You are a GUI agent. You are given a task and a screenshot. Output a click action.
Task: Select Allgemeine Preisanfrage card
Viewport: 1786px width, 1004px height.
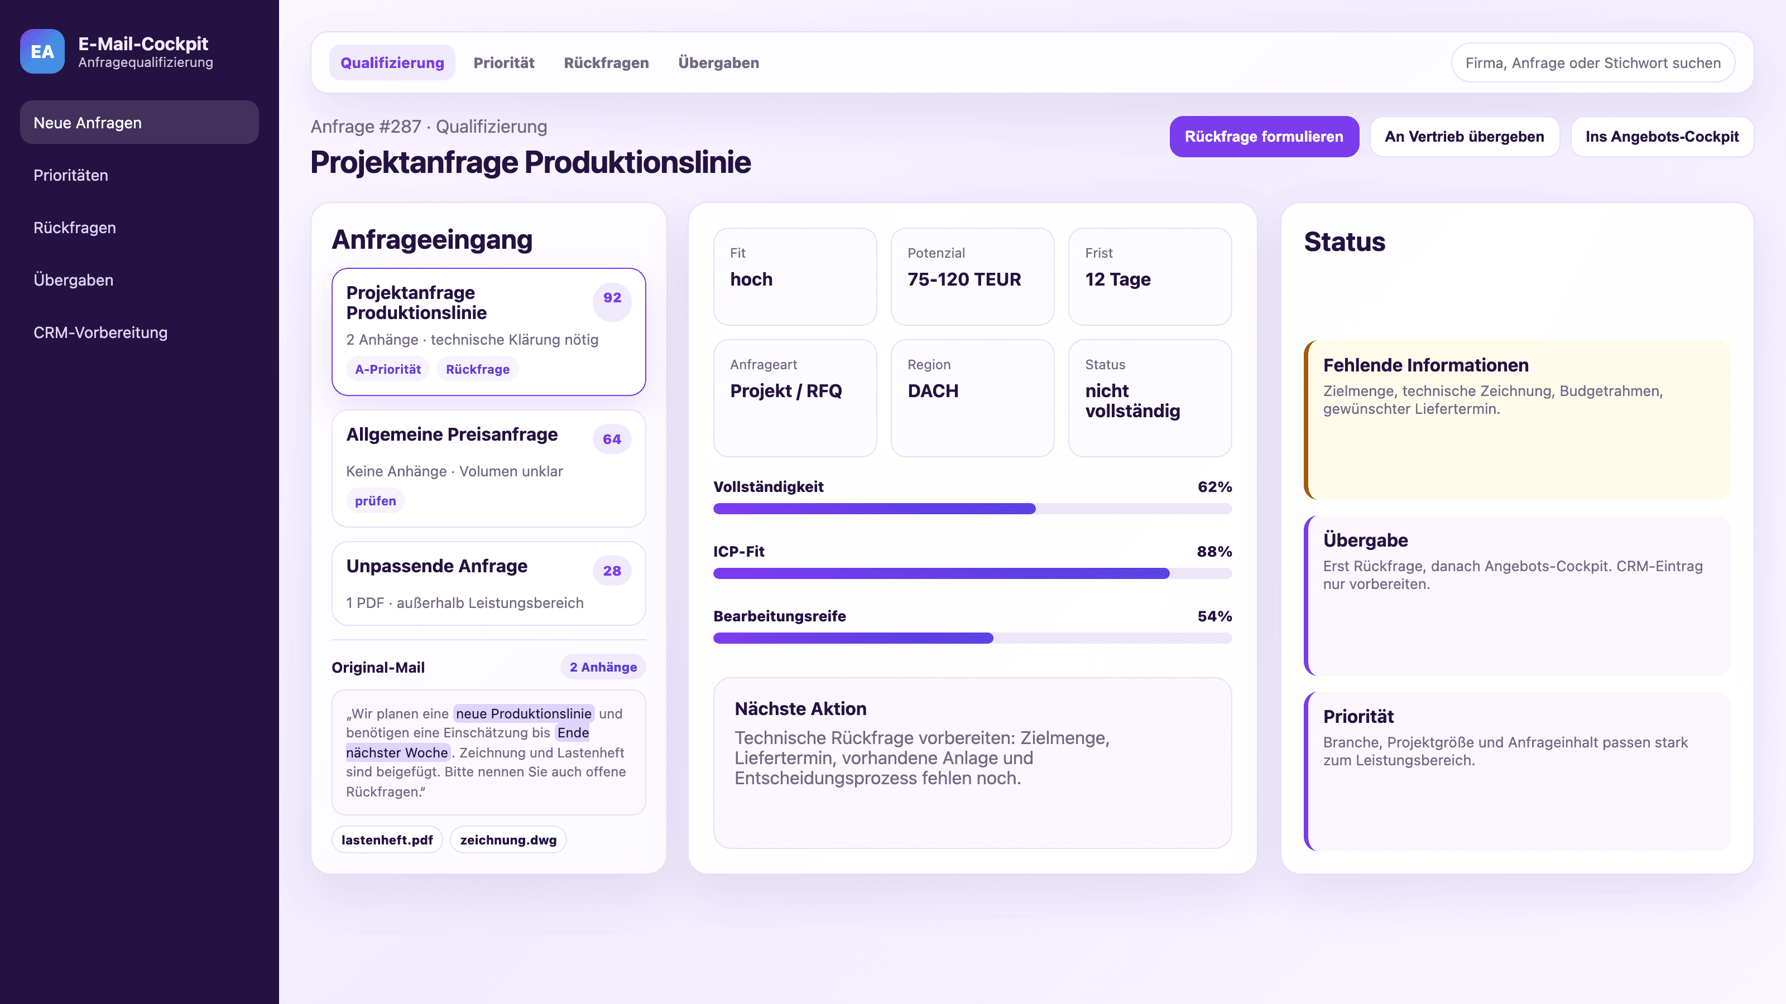tap(489, 469)
